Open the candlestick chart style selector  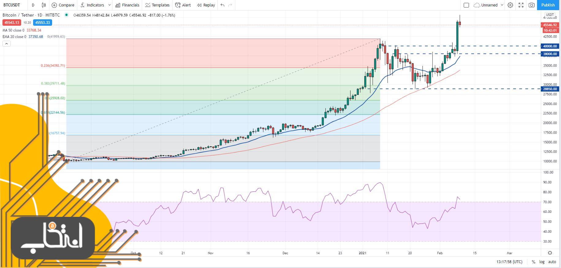pyautogui.click(x=44, y=5)
